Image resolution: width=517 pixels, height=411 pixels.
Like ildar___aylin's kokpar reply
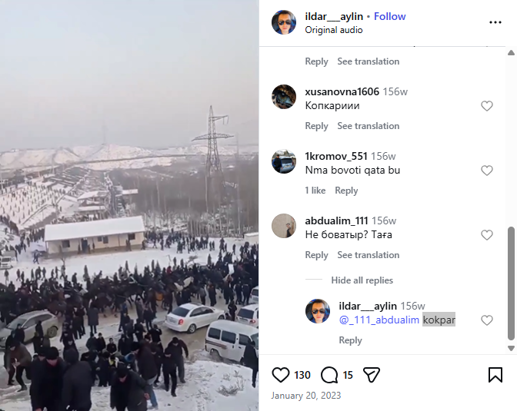pyautogui.click(x=487, y=320)
